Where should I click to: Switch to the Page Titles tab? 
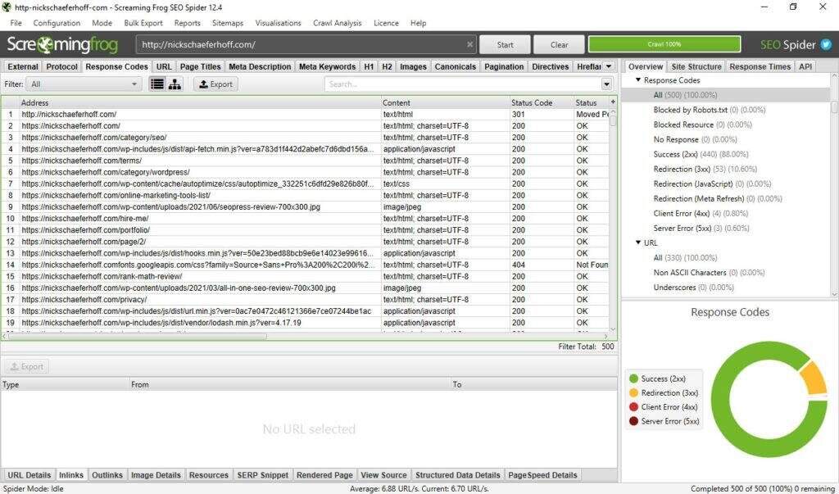pyautogui.click(x=200, y=66)
